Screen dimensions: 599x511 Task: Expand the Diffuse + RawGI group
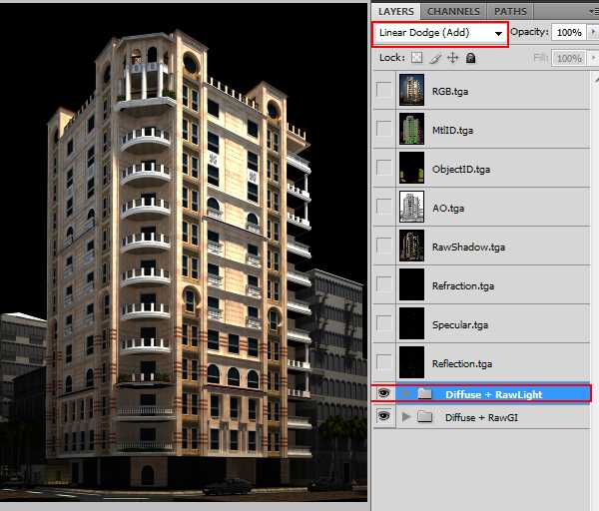[x=406, y=417]
